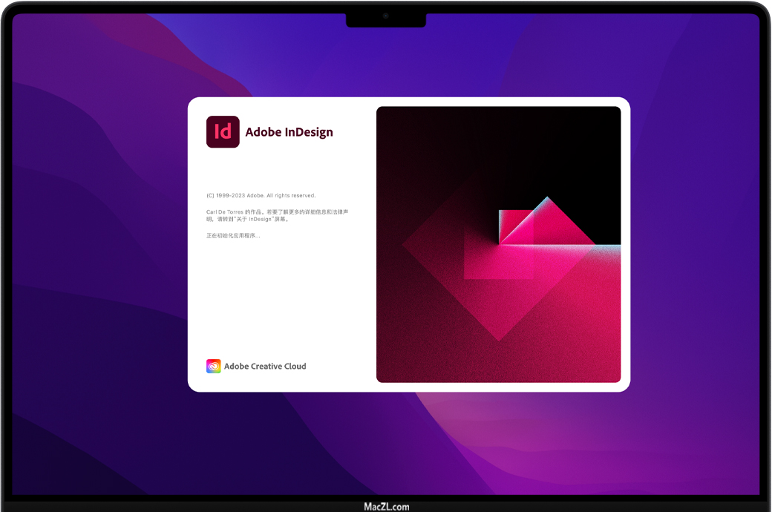The image size is (772, 512).
Task: Click the blue-tipped triangle peak in artwork
Action: point(548,199)
